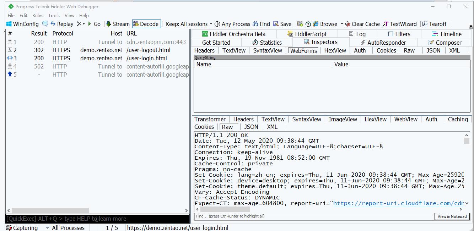Toggle the Decode button
The image size is (474, 231).
(146, 24)
